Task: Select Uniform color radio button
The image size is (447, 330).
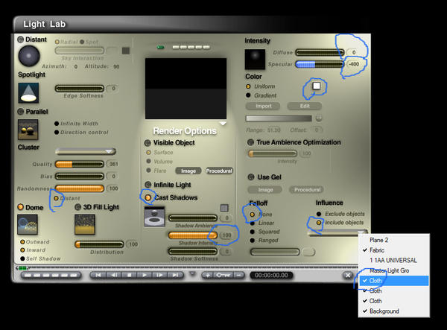Action: point(248,86)
